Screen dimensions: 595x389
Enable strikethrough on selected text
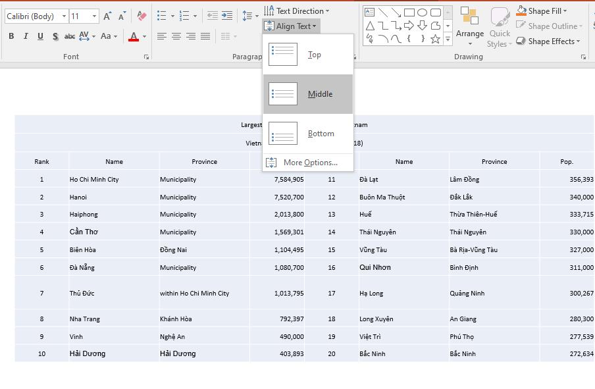[x=70, y=36]
